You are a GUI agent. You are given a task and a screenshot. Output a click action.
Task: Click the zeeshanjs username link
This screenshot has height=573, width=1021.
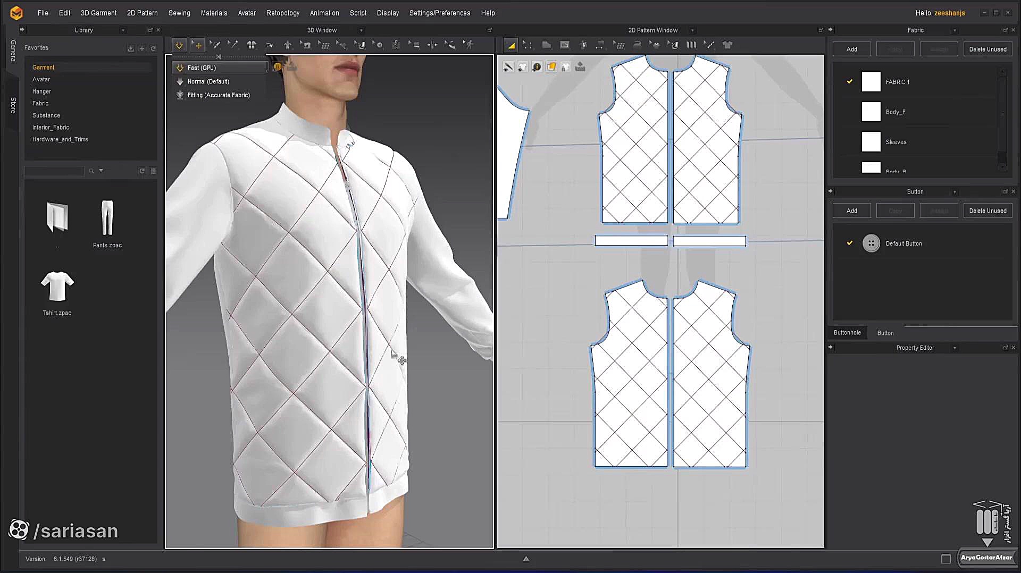click(949, 13)
